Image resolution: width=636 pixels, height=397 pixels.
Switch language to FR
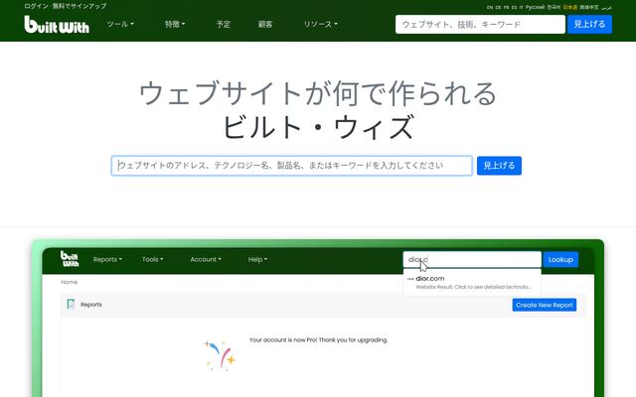(506, 7)
